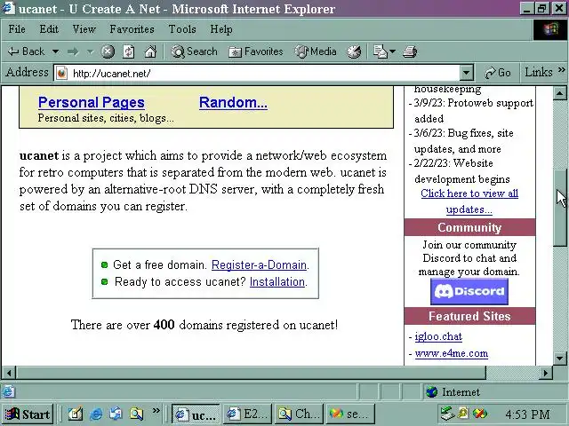Viewport: 569px width, 426px height.
Task: Open the Random... link
Action: [x=233, y=103]
